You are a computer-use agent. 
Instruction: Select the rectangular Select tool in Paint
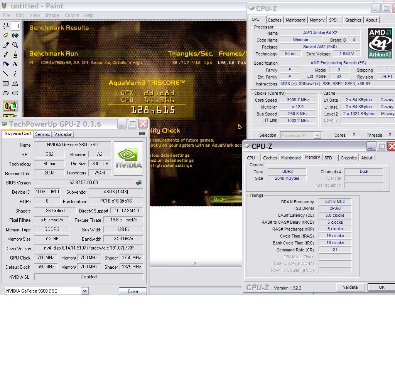15,26
